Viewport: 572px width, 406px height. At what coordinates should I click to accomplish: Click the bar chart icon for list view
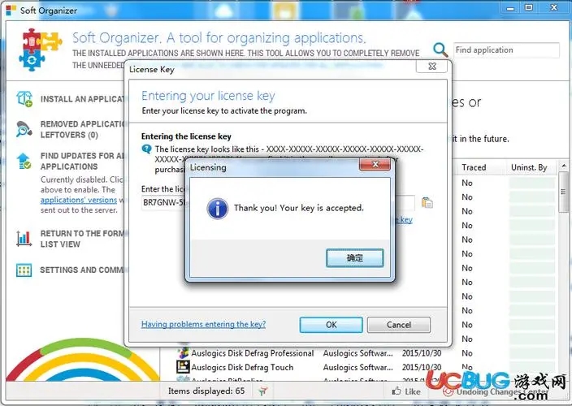coord(24,239)
